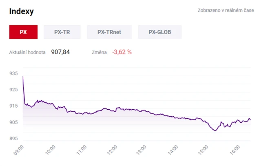Open the PX-TRnet tab
This screenshot has height=166, width=261.
[109, 32]
